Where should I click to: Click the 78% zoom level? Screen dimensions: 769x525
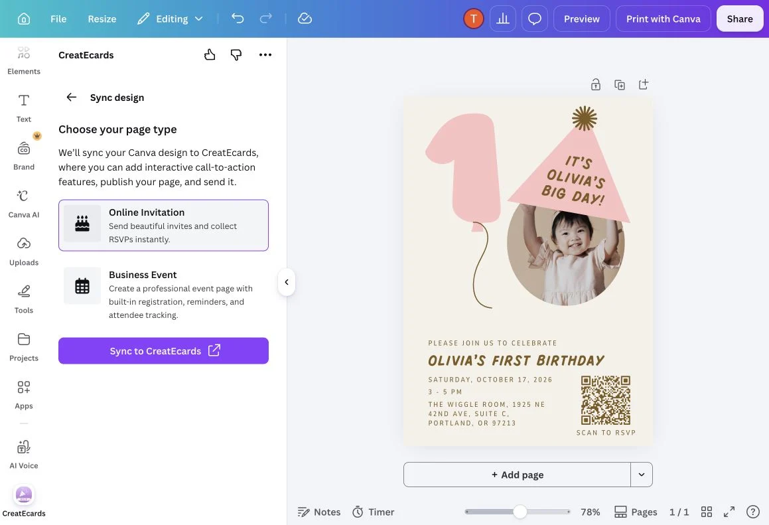(590, 512)
